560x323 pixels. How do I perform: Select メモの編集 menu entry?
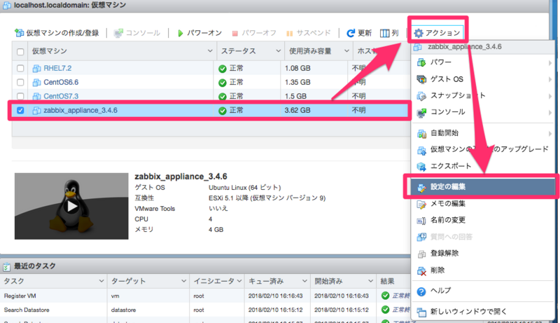click(483, 204)
